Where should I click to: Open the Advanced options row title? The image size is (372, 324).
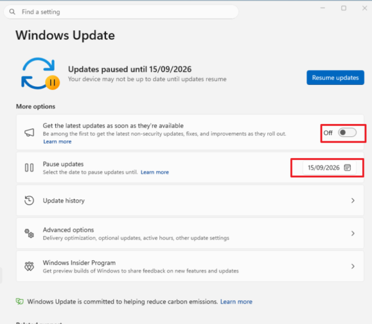[68, 230]
